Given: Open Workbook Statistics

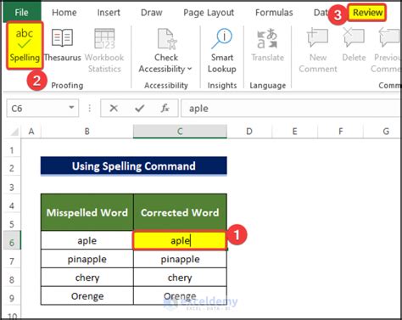Looking at the screenshot, I should point(104,50).
